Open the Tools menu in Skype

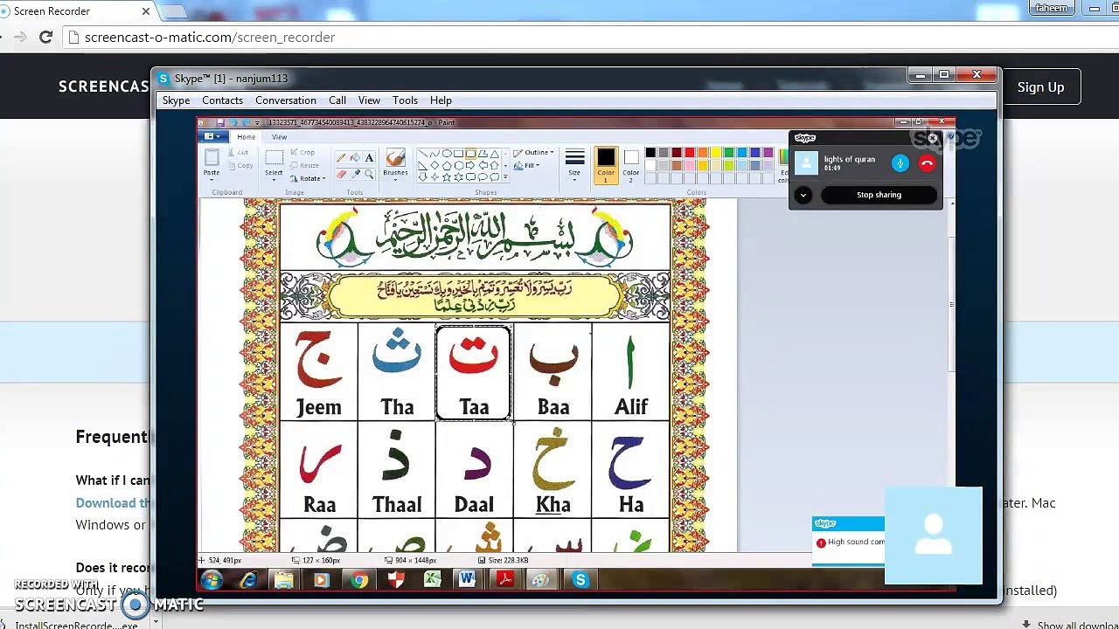coord(405,100)
